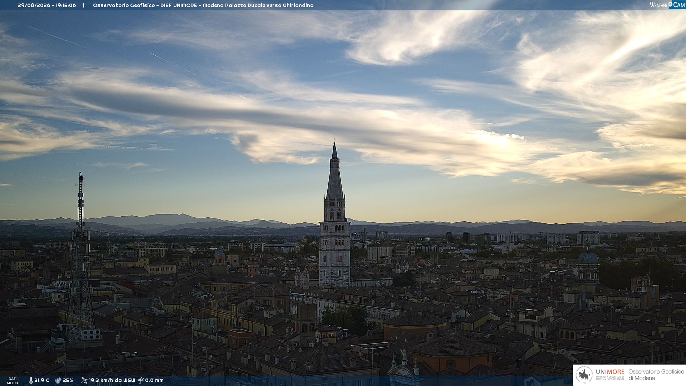Click the domed church in the image
The height and width of the screenshot is (386, 686).
[588, 264]
